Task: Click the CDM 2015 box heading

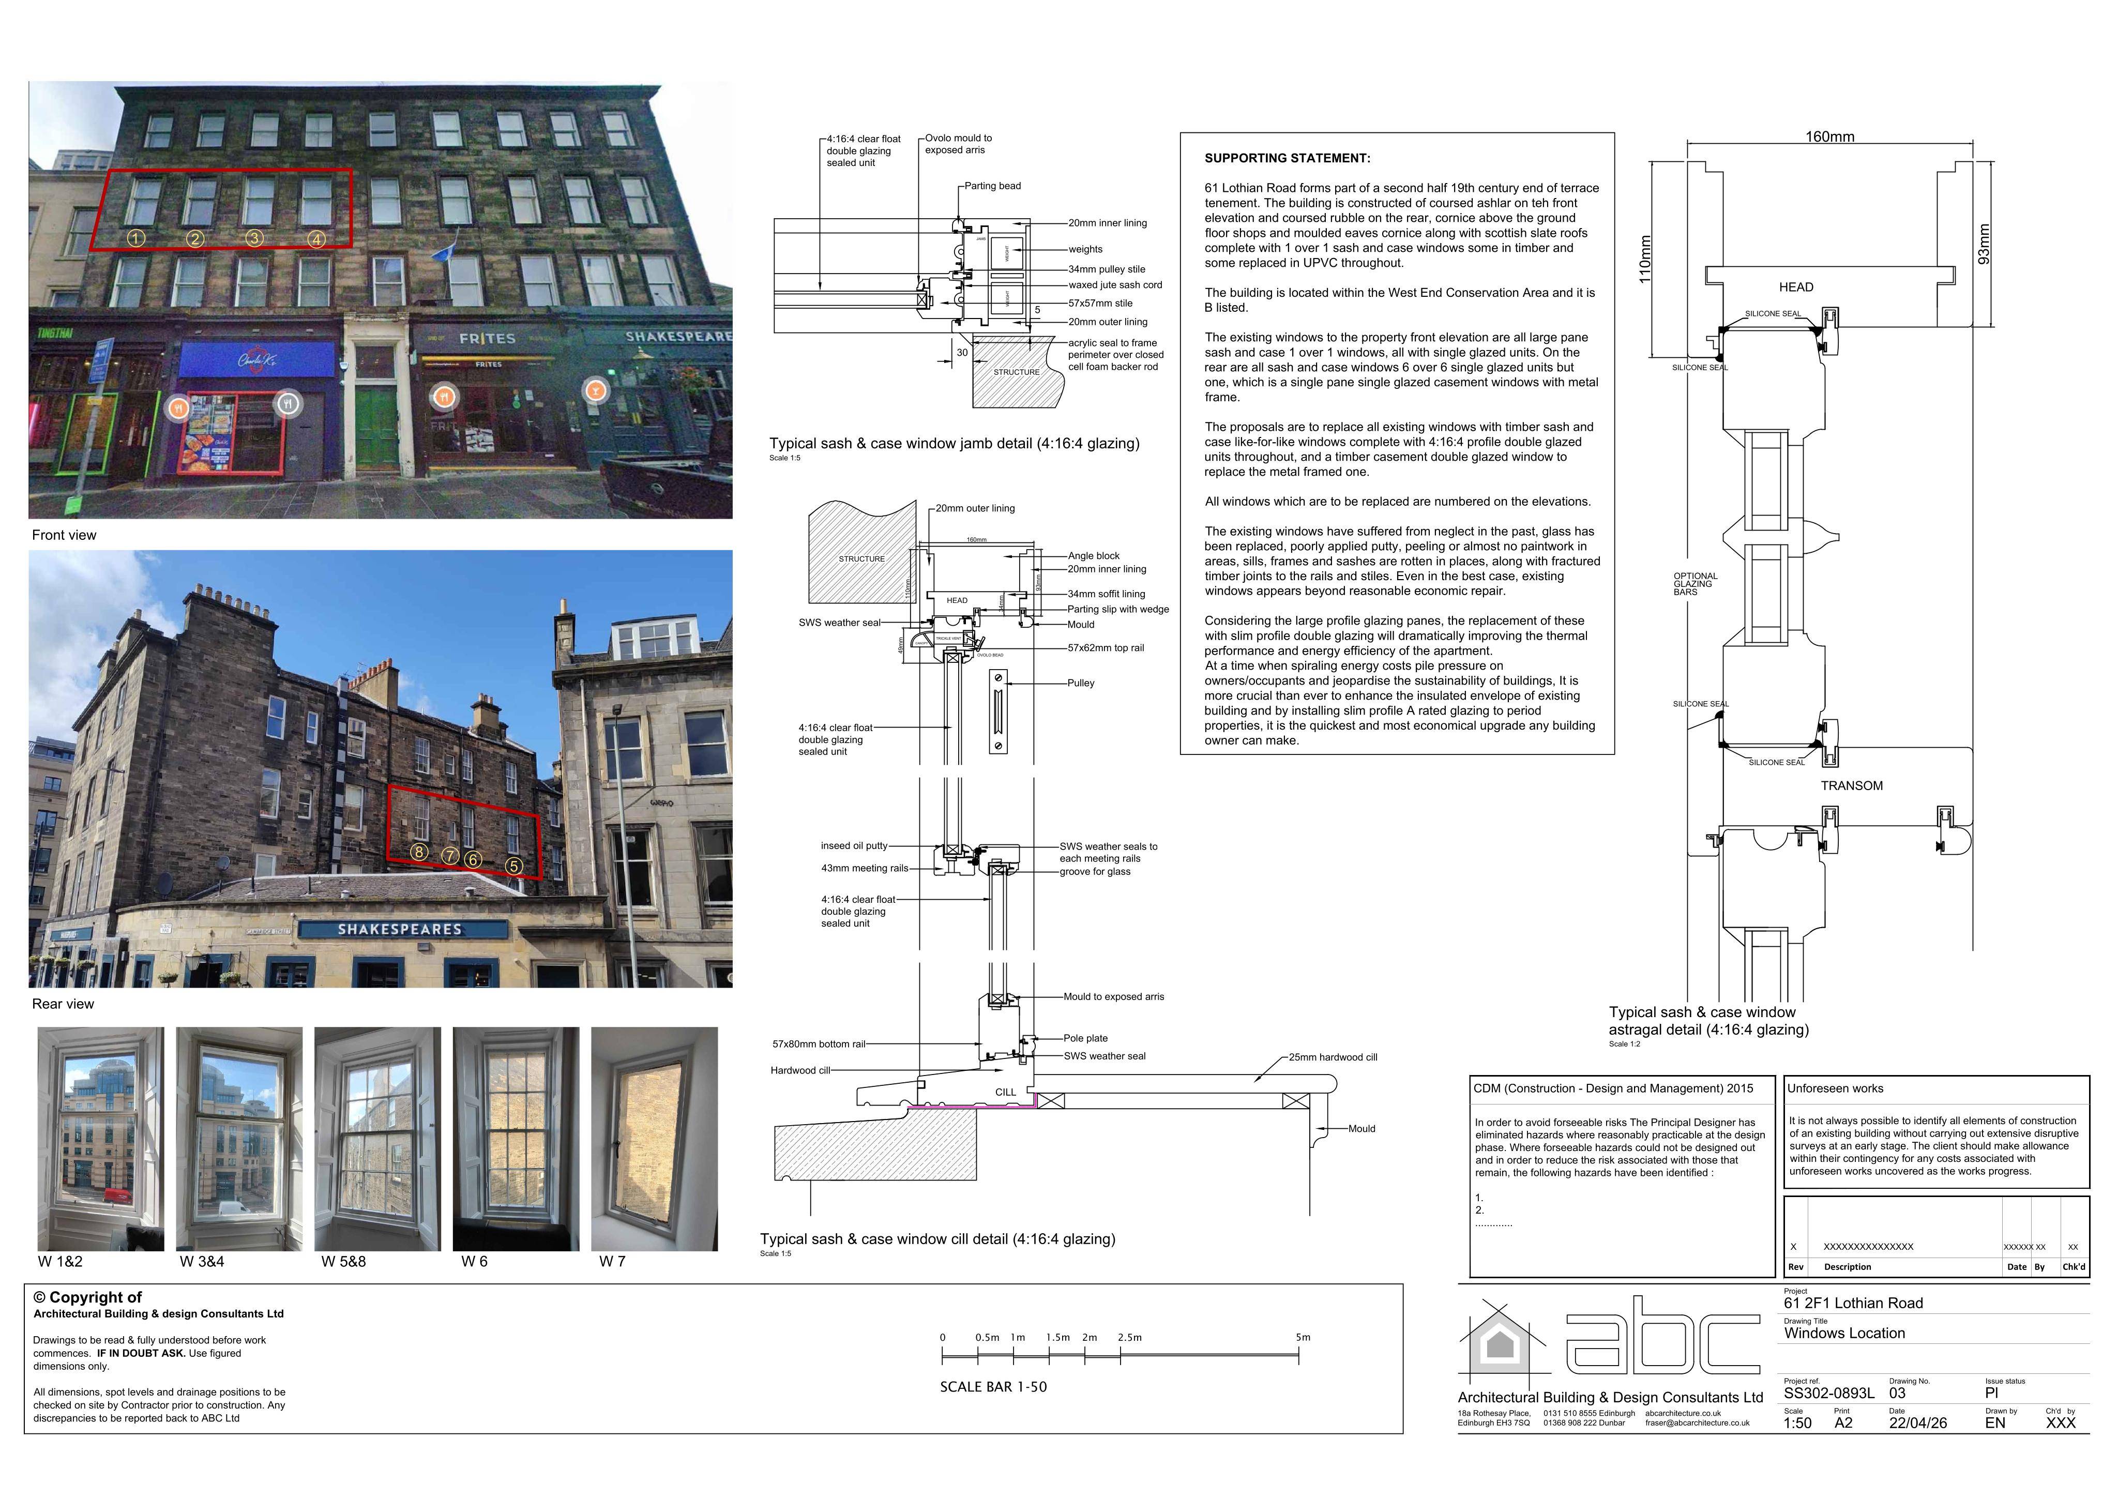Action: (x=1612, y=1088)
